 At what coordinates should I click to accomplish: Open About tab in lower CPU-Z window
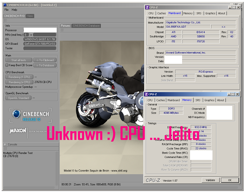[220, 100]
